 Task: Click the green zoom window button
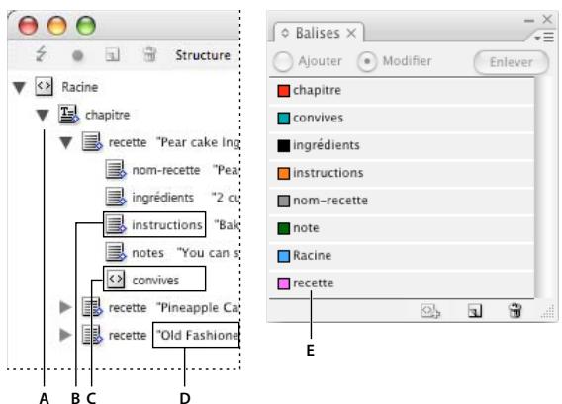click(x=86, y=26)
